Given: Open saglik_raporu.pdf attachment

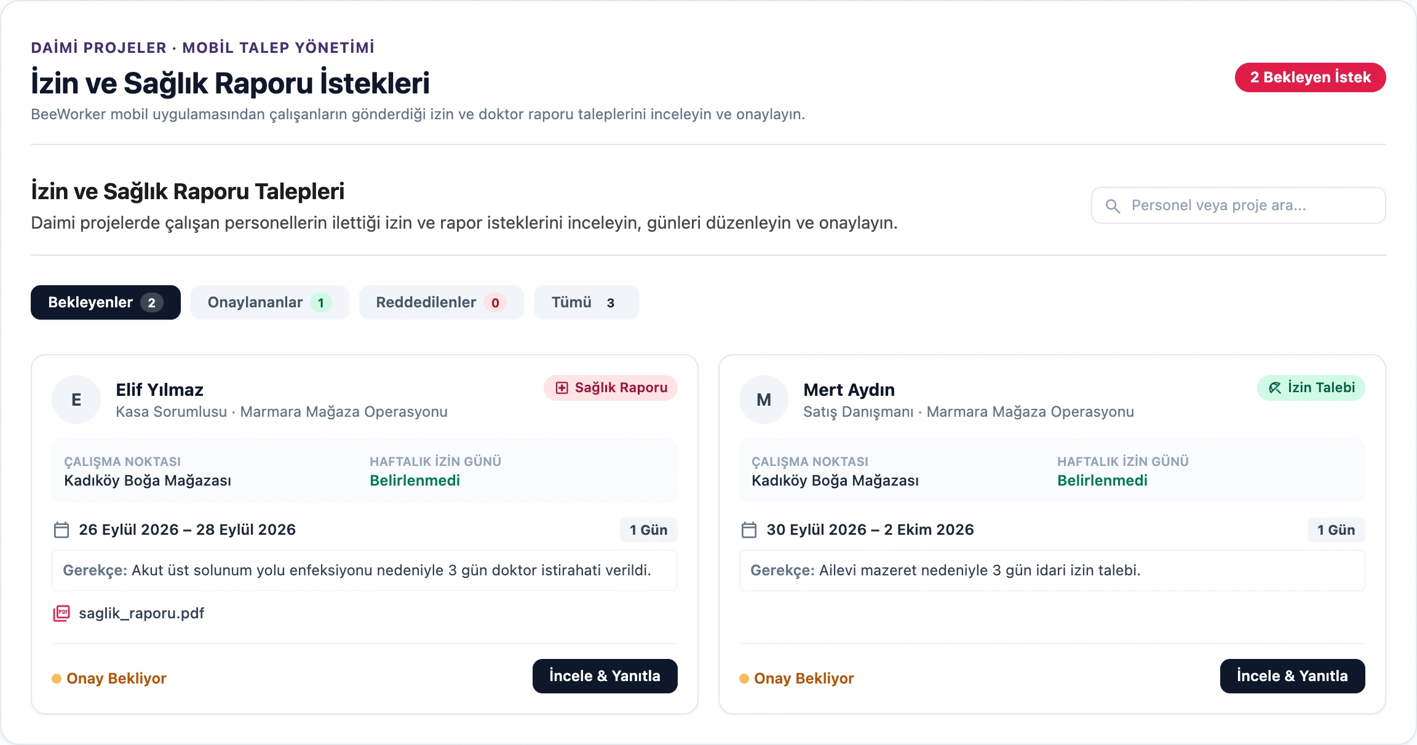Looking at the screenshot, I should coord(141,613).
